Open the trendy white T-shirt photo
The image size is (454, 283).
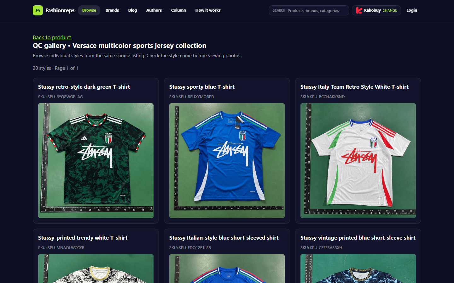[96, 269]
